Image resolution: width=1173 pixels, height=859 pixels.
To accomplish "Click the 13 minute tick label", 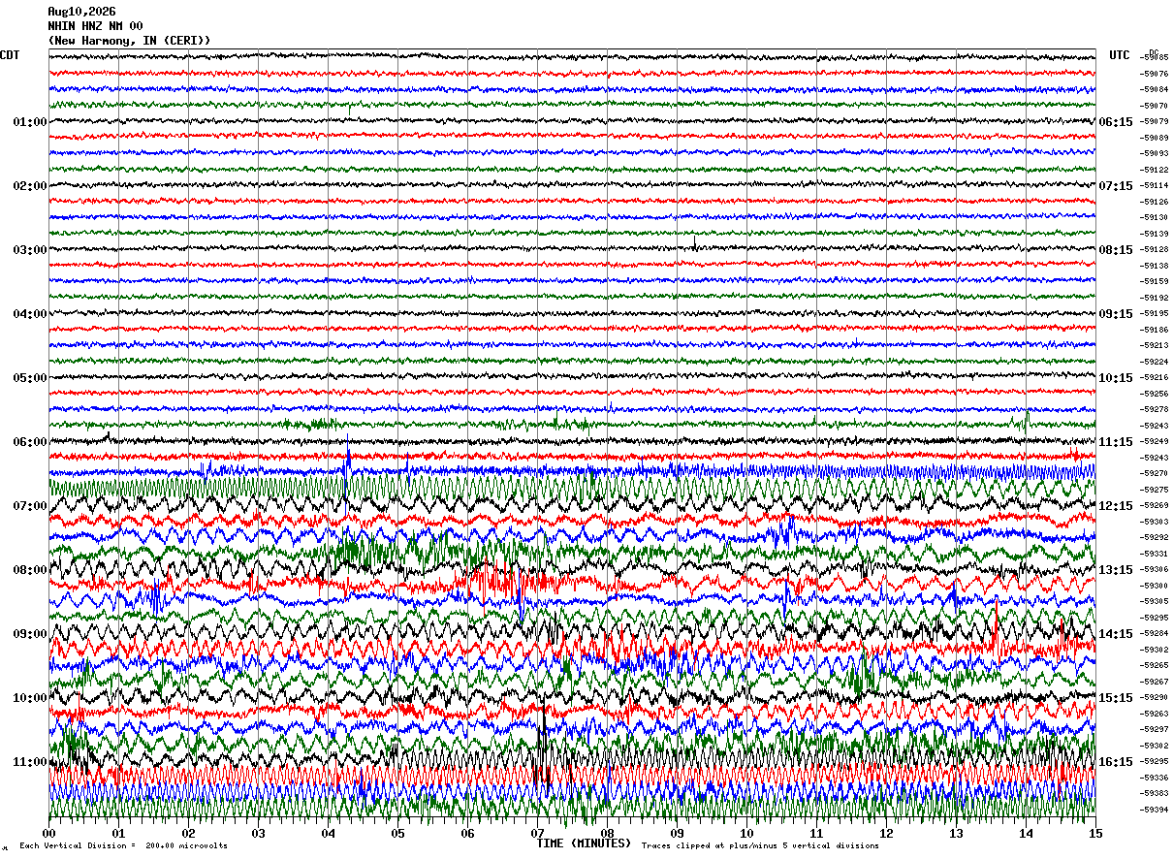I will 956,833.
